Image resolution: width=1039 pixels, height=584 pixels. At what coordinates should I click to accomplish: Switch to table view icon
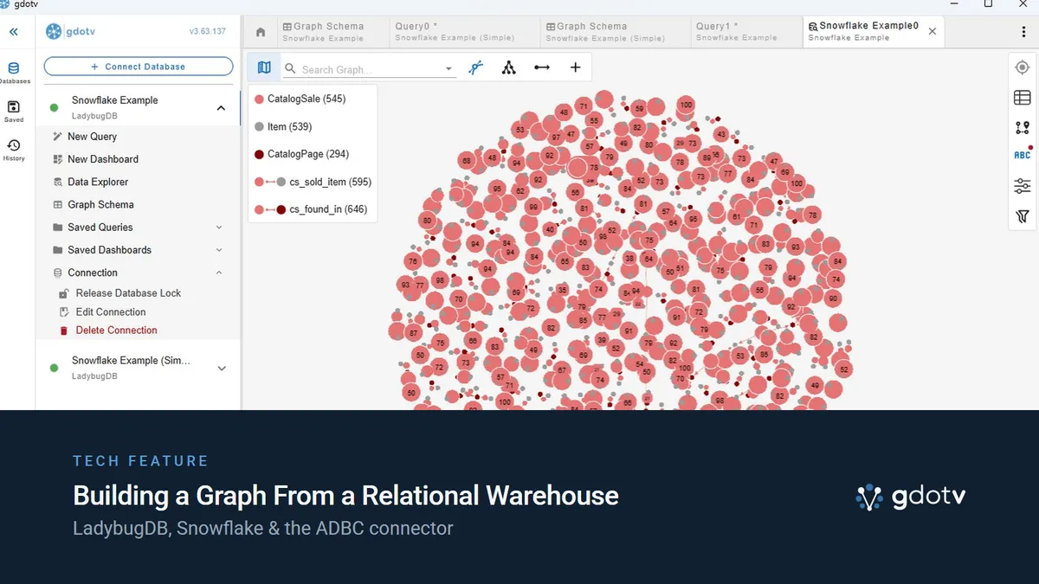coord(1023,98)
